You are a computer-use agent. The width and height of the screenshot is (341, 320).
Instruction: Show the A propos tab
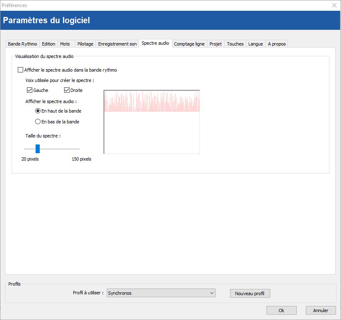(276, 44)
